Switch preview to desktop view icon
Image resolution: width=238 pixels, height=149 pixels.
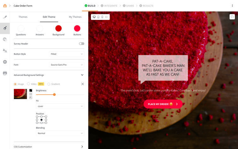click(94, 17)
